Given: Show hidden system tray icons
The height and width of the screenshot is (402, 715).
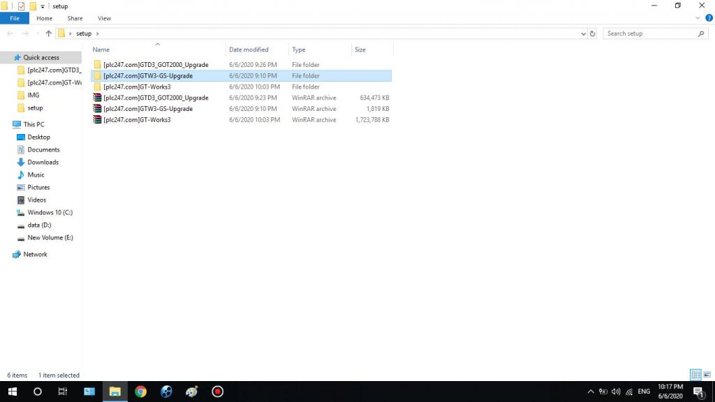Looking at the screenshot, I should (591, 392).
